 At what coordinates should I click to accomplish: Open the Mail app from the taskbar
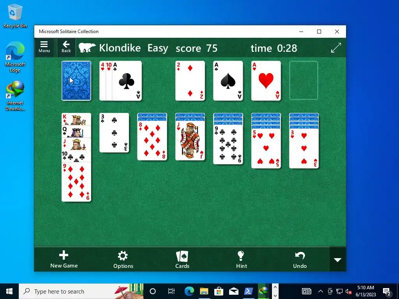coord(234,291)
